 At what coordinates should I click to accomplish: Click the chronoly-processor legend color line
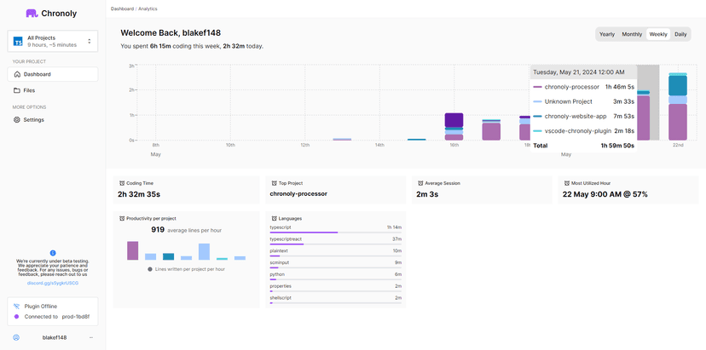click(x=538, y=87)
